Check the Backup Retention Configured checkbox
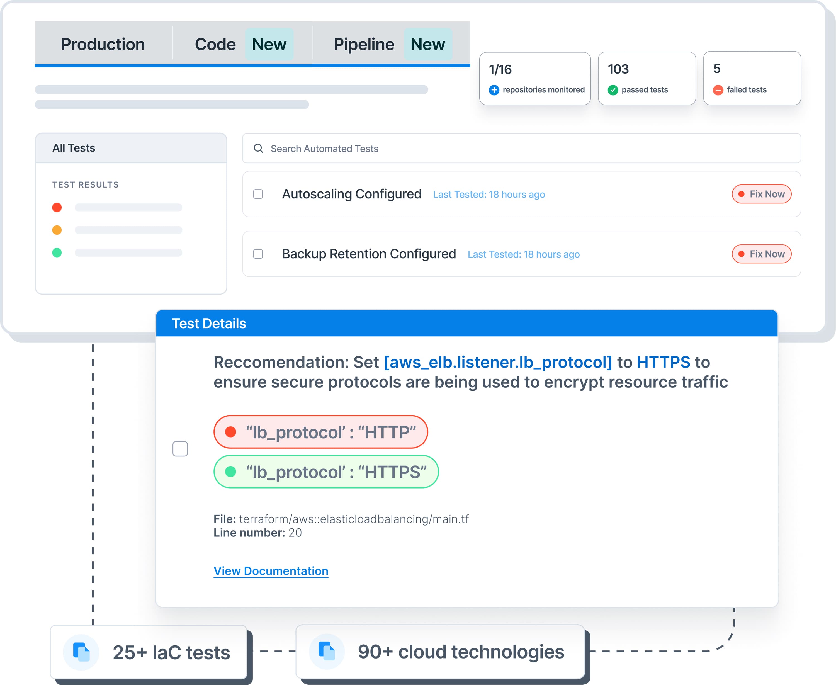 tap(259, 254)
